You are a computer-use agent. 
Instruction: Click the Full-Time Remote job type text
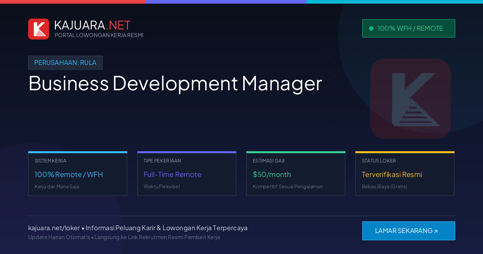point(172,175)
